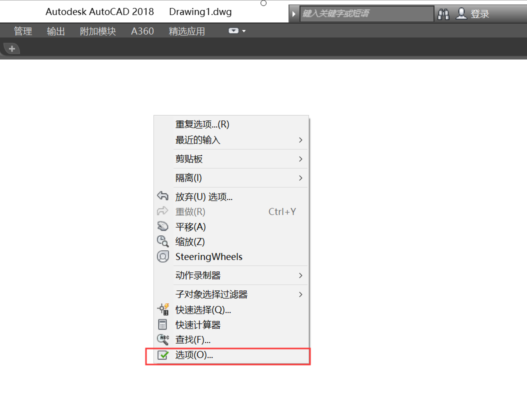
Task: Click the redo arrow icon beside 重做(R)
Action: pos(162,211)
